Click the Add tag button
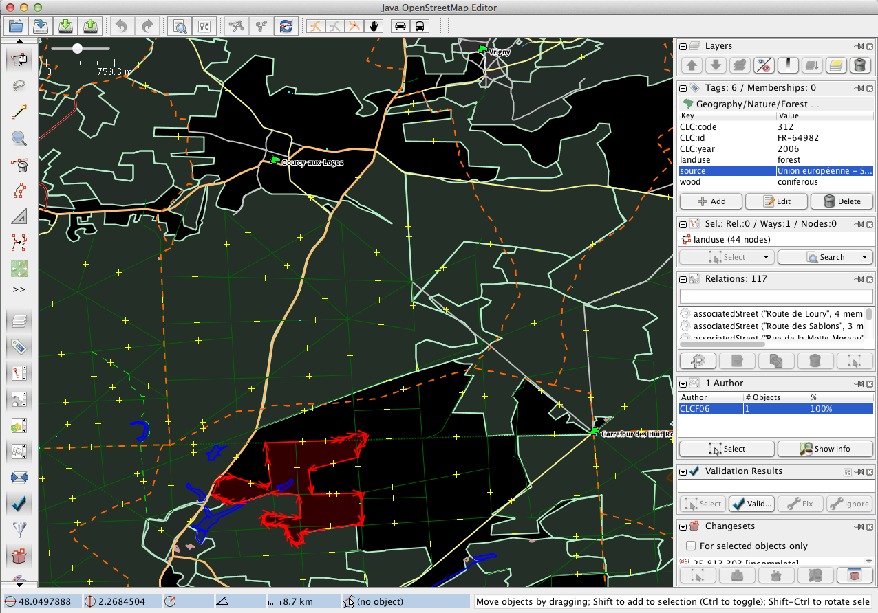This screenshot has height=613, width=878. 711,201
